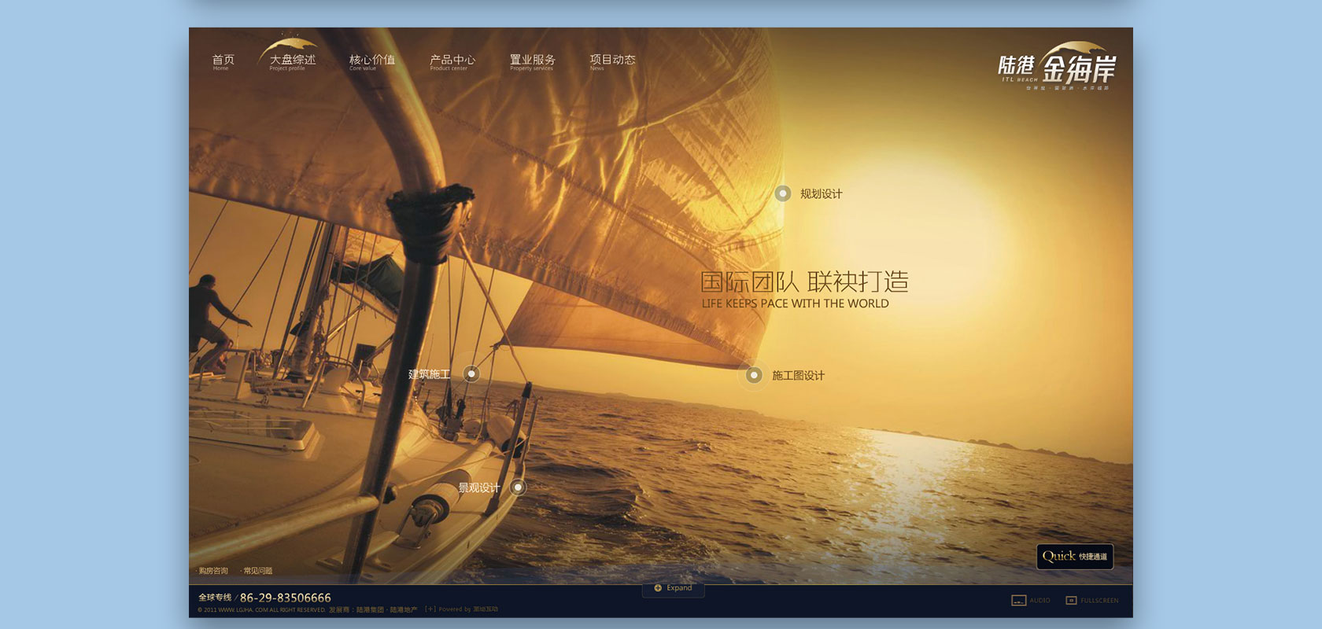Click the audio speaker icon
Viewport: 1322px width, 629px height.
coord(1018,601)
